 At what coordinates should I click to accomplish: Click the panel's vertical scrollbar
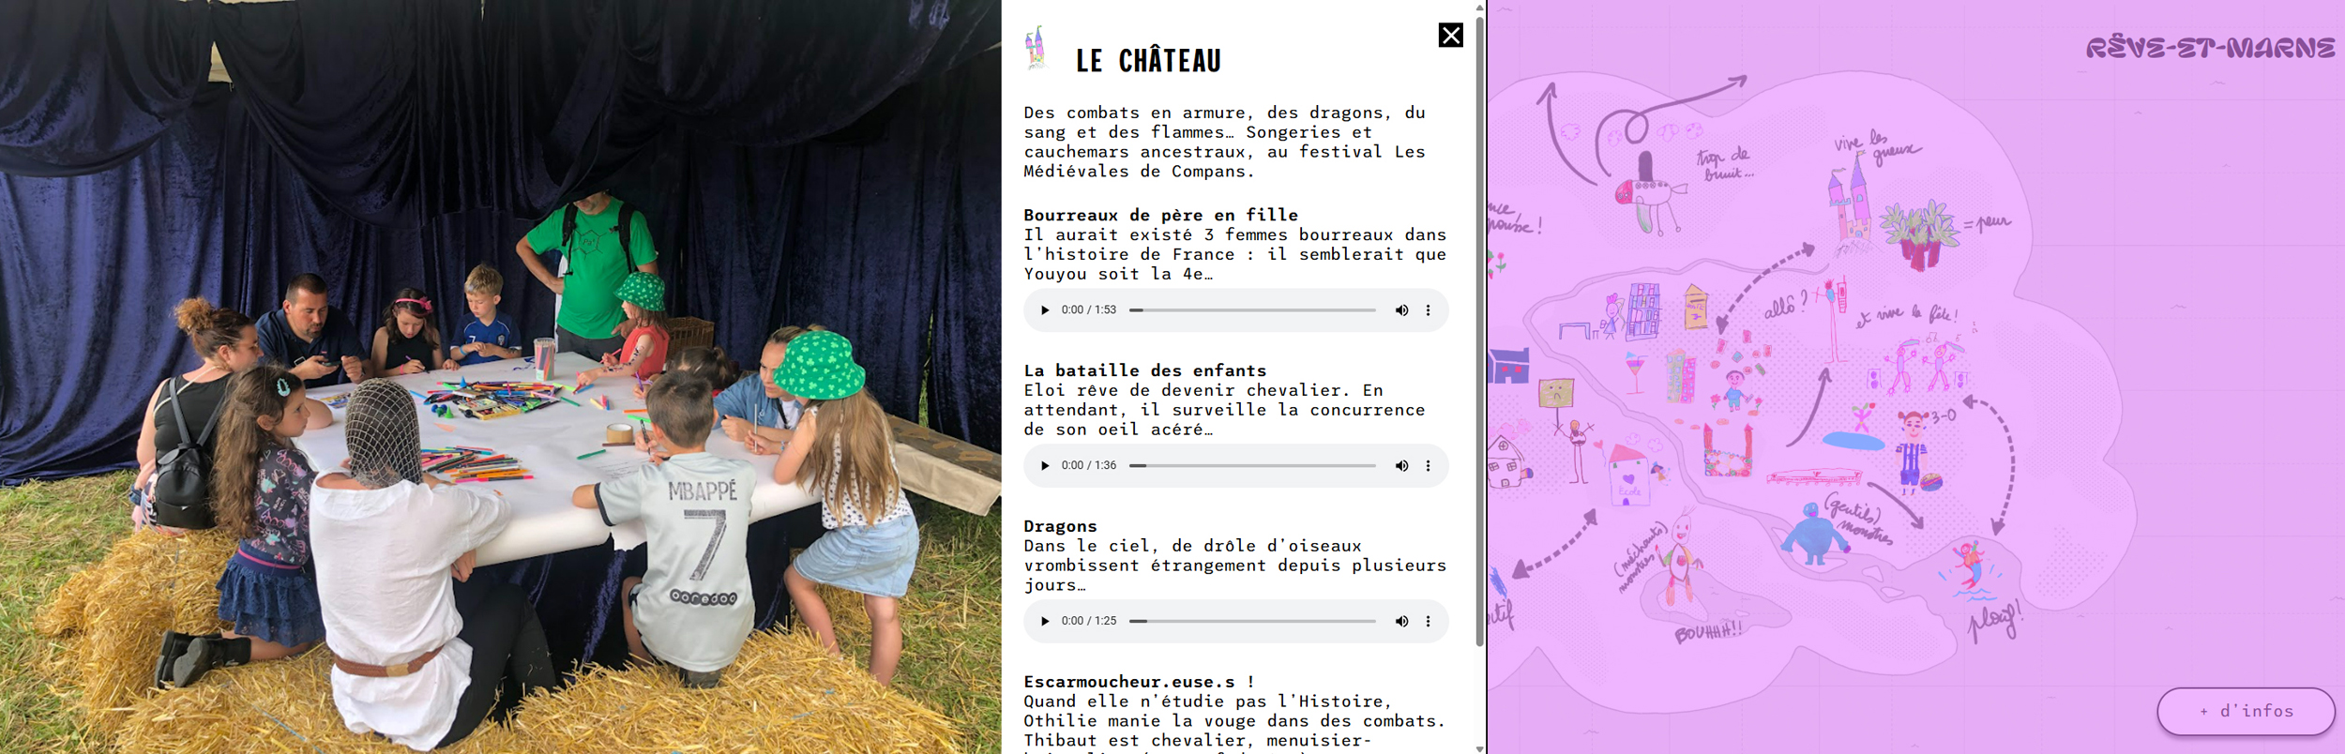point(1480,328)
